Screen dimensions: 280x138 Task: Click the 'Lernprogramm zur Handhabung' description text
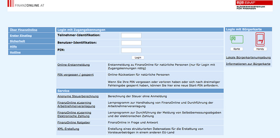pos(161,104)
